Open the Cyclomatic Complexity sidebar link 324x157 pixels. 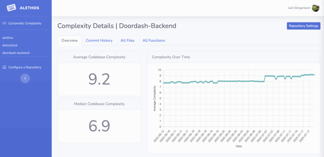tap(25, 23)
